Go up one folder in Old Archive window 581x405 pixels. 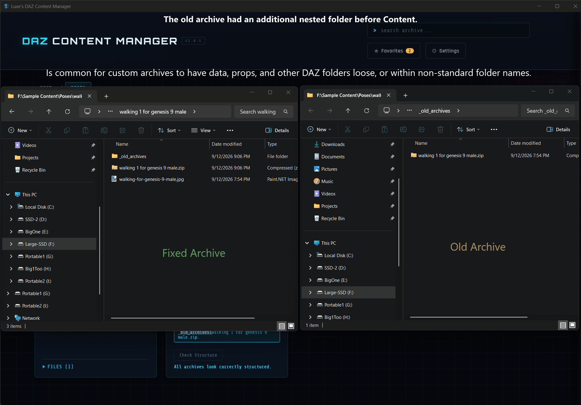coord(348,111)
